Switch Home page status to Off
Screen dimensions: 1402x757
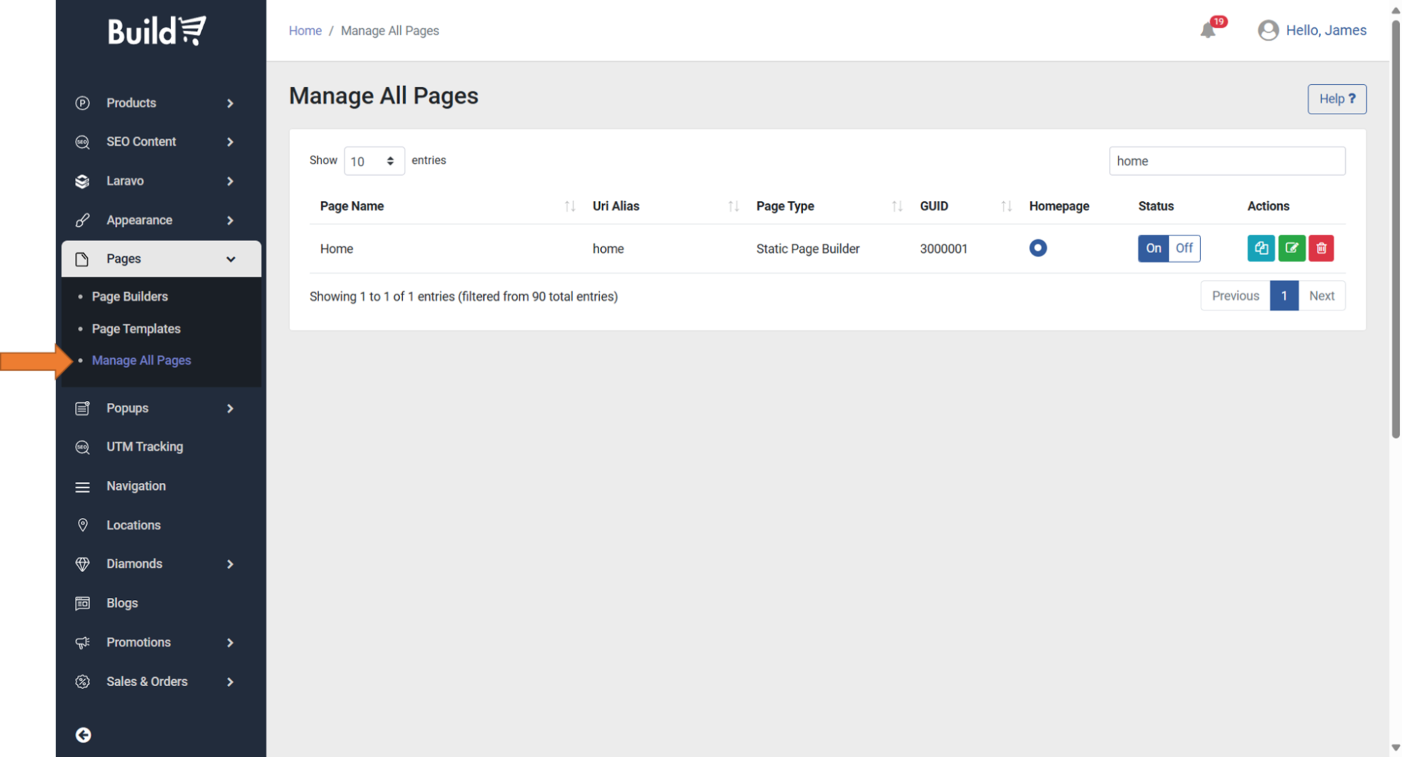(1184, 248)
